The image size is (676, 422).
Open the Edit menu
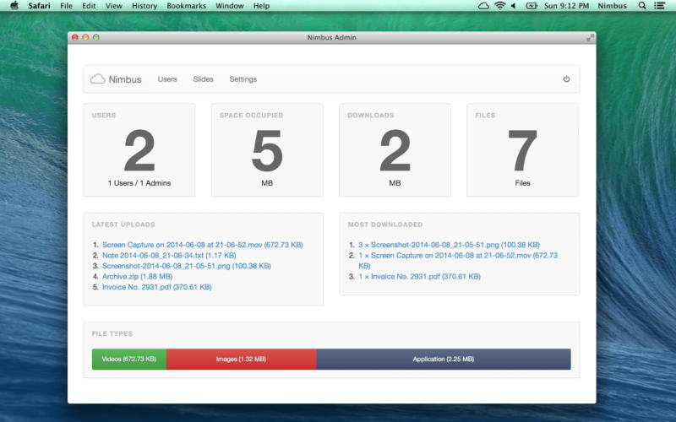pos(89,6)
